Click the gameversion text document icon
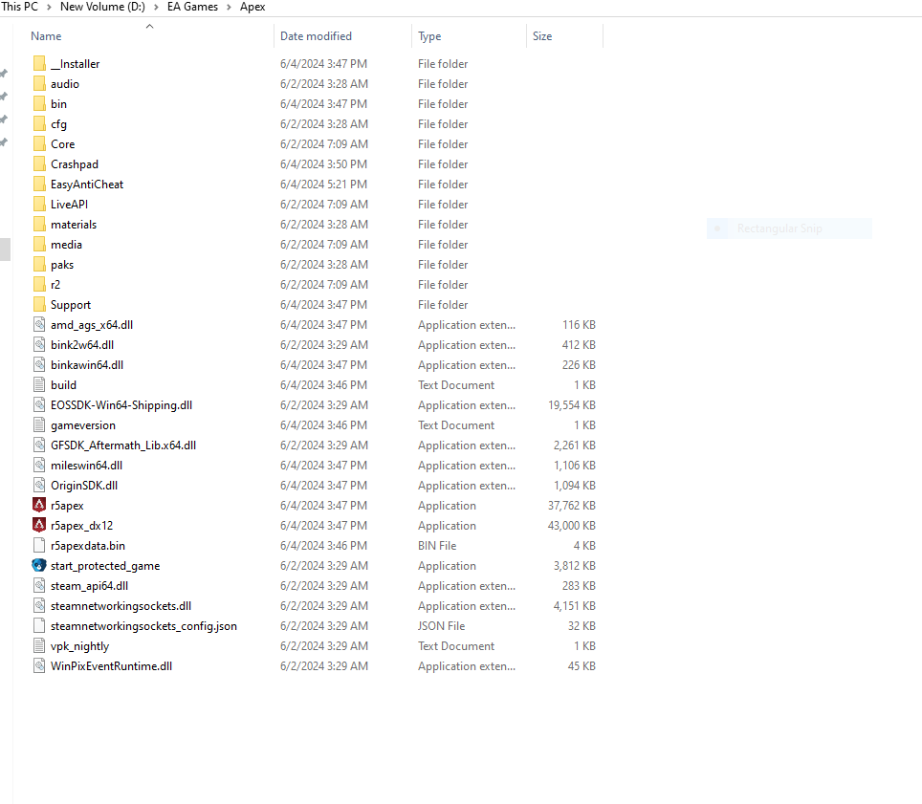 pos(39,424)
